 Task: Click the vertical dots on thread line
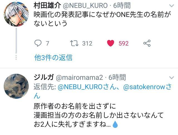(16, 58)
